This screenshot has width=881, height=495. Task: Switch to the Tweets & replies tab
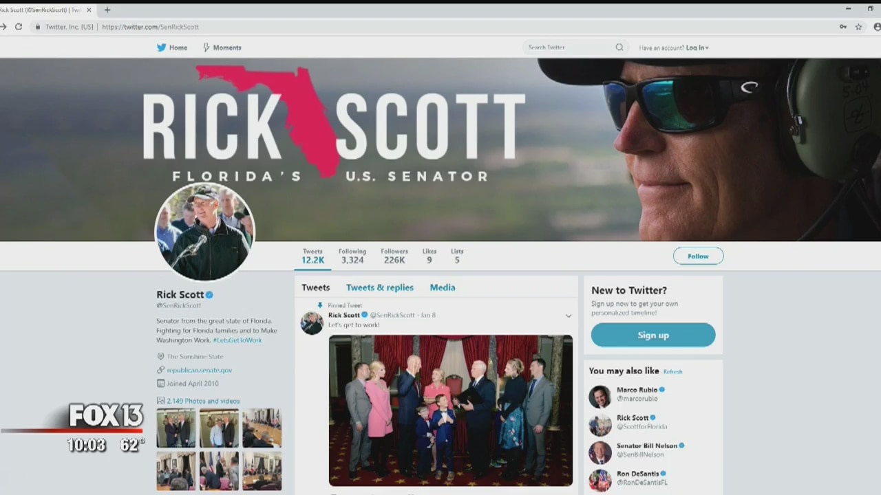click(379, 287)
